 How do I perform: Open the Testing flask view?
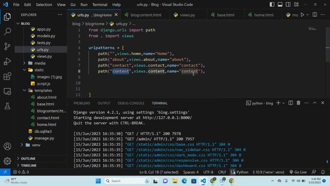pyautogui.click(x=7, y=106)
